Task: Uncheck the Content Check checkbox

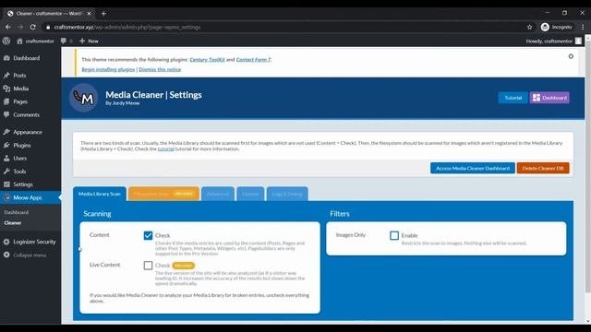Action: tap(148, 235)
